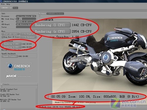Click the To Database button
This screenshot has width=147, height=110.
pyautogui.click(x=28, y=37)
